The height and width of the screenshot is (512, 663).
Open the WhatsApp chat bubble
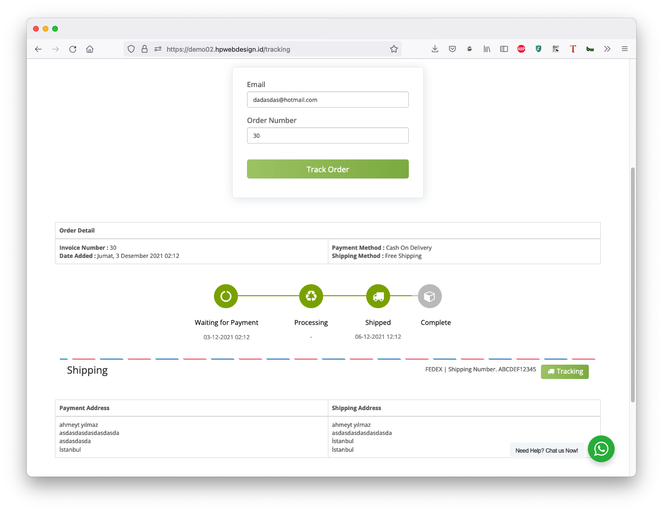coord(601,449)
